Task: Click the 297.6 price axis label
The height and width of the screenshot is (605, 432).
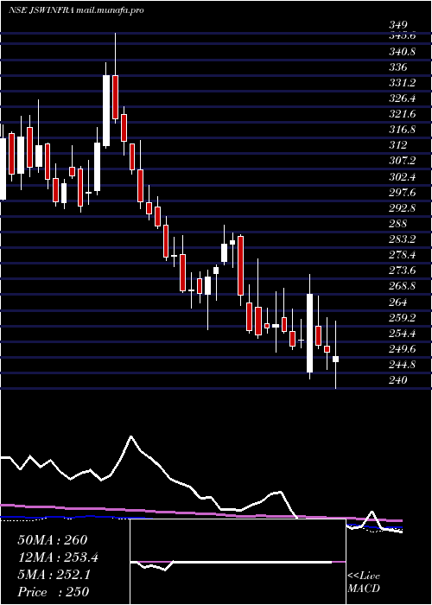Action: 402,193
